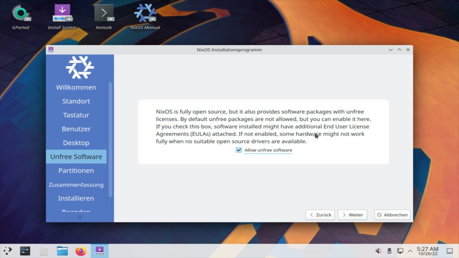459x258 pixels.
Task: Click the Allow unfree software label
Action: pyautogui.click(x=268, y=150)
